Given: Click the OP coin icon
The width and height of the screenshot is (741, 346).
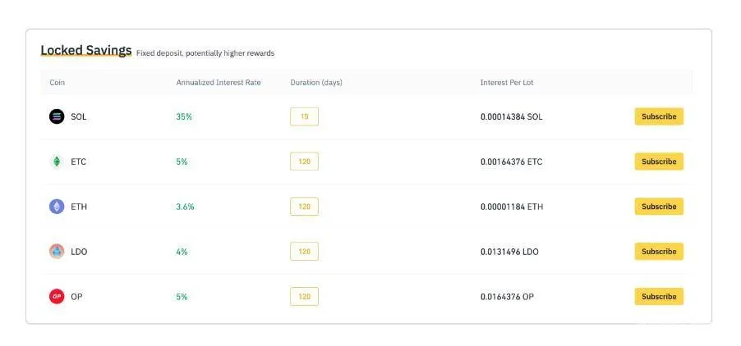Looking at the screenshot, I should tap(57, 297).
